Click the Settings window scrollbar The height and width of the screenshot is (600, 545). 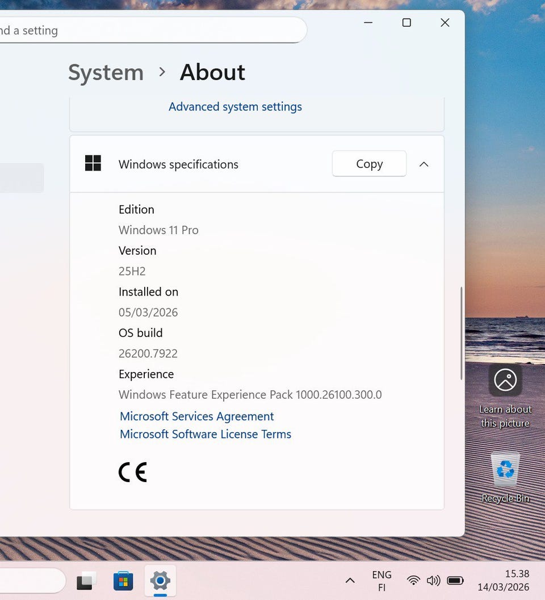[461, 333]
